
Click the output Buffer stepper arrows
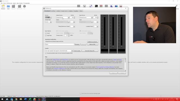click(74, 17)
